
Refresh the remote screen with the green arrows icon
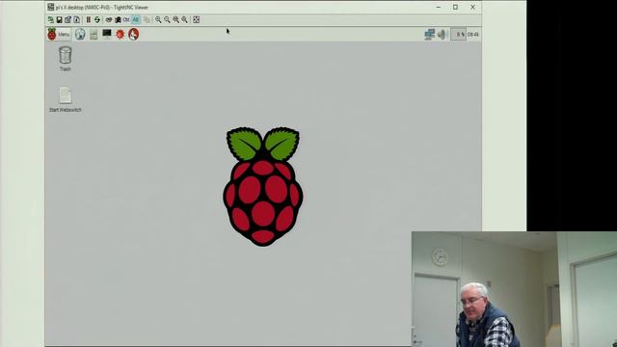(97, 19)
